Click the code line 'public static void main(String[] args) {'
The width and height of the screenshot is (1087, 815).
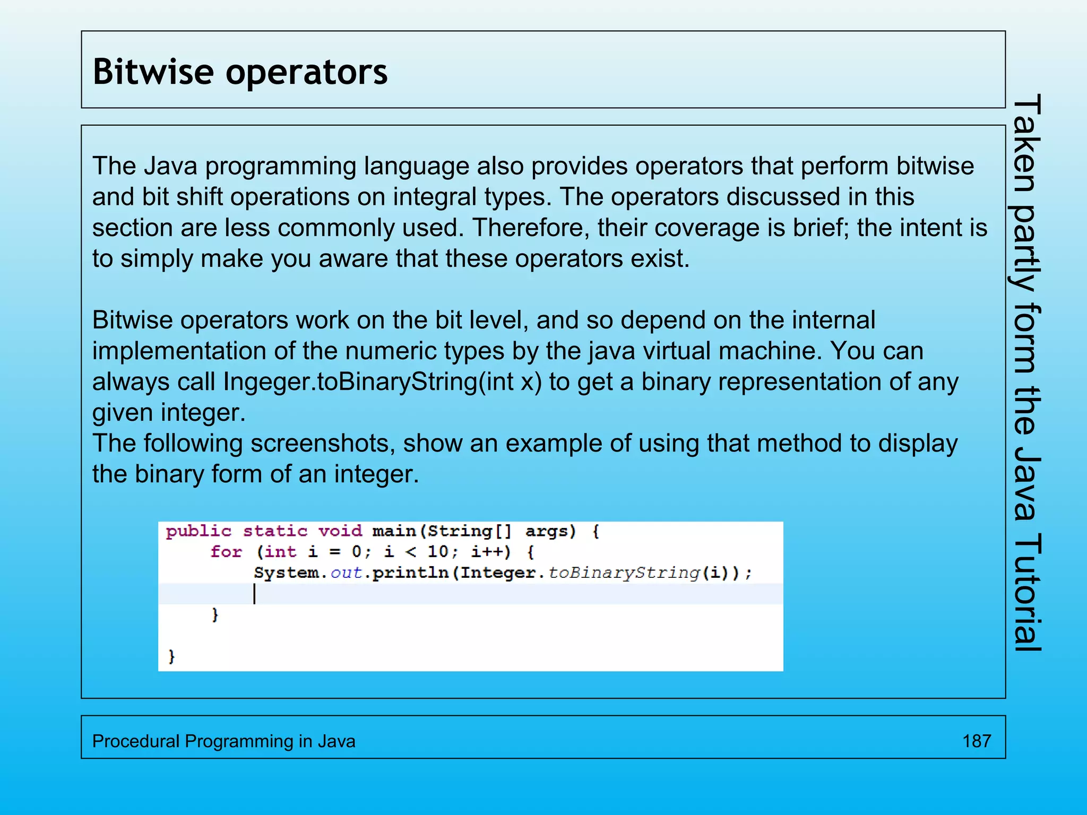point(383,532)
